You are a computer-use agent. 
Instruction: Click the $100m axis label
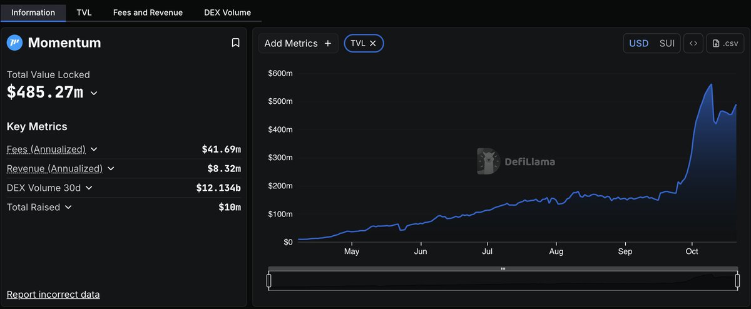pos(280,214)
